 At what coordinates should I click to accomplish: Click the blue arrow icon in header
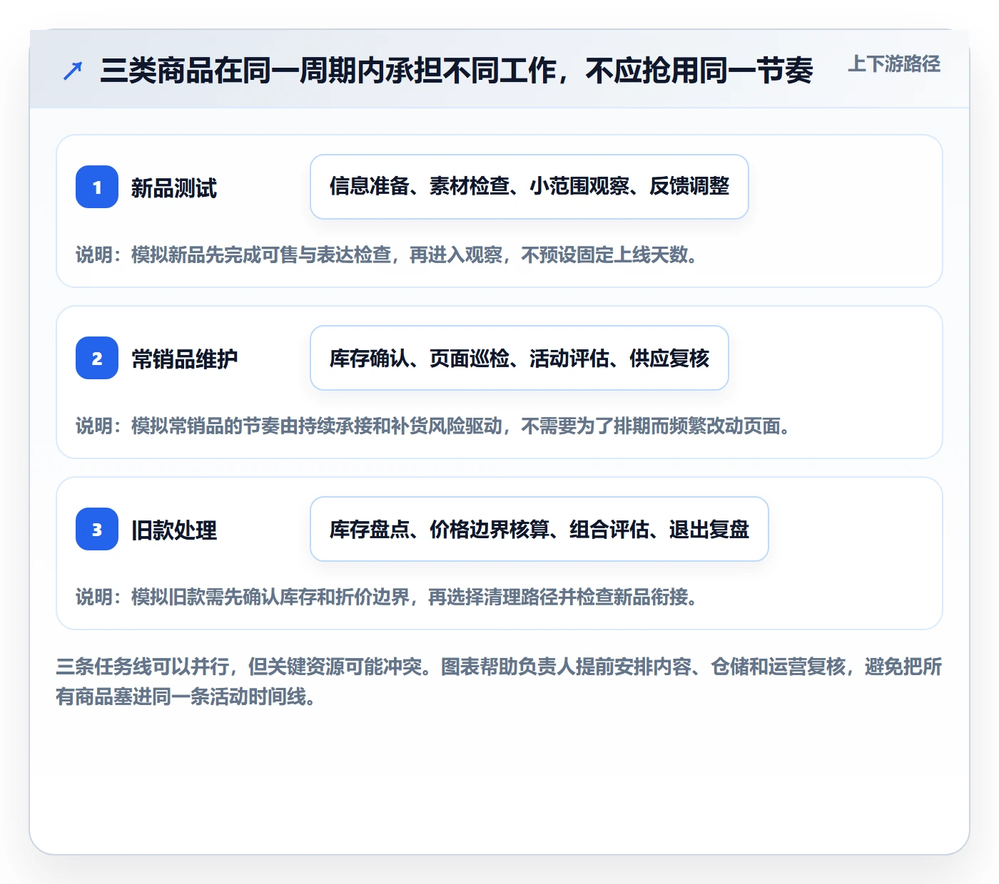pos(73,71)
